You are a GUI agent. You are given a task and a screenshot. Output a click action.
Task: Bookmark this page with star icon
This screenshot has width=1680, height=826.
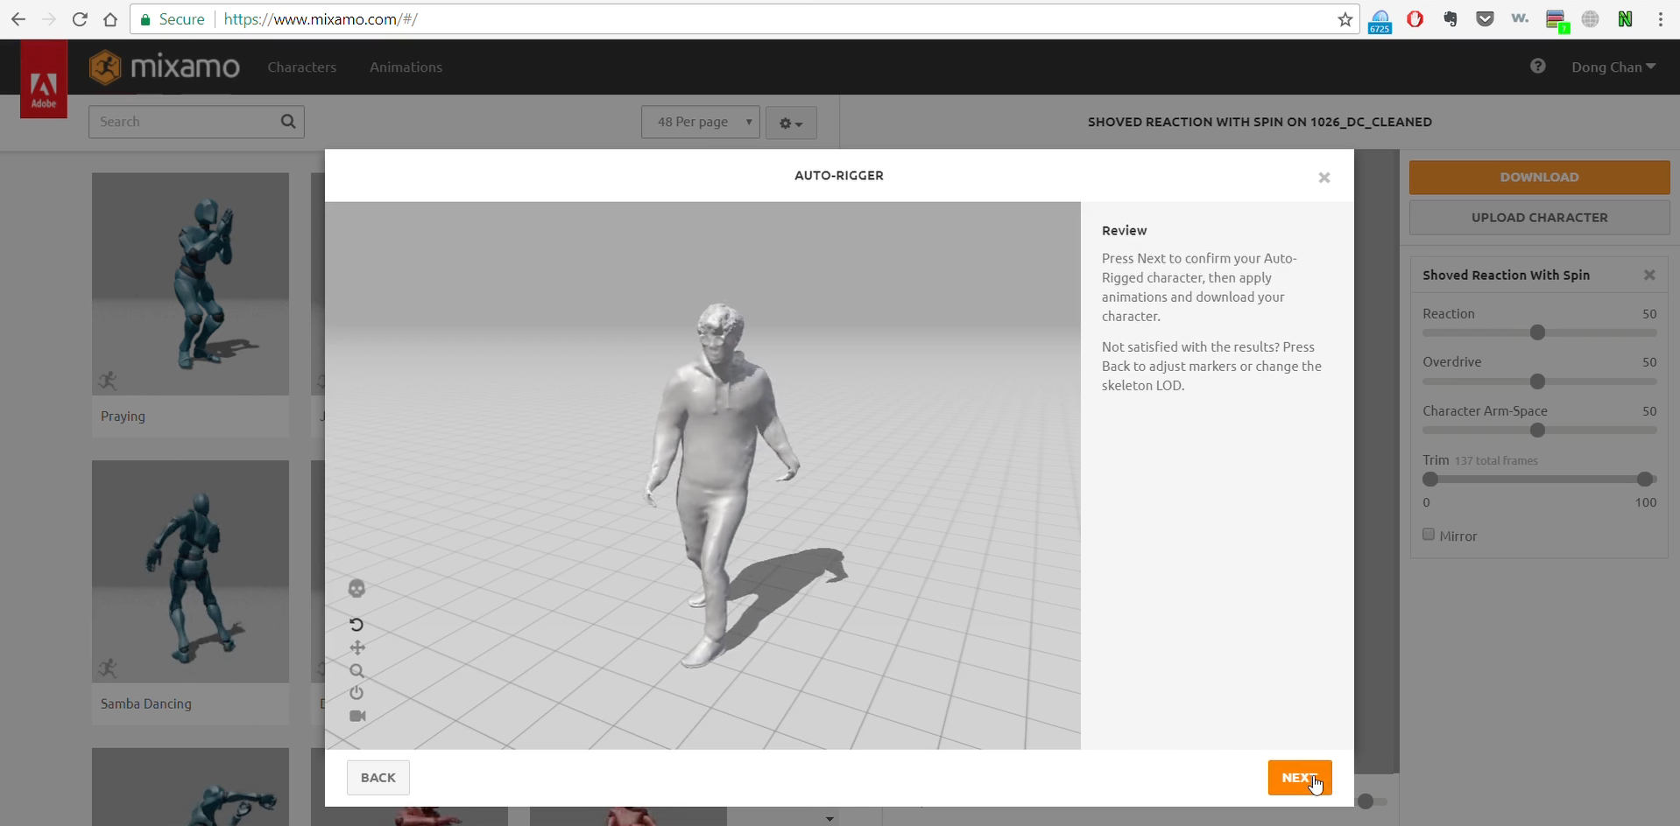coord(1345,19)
